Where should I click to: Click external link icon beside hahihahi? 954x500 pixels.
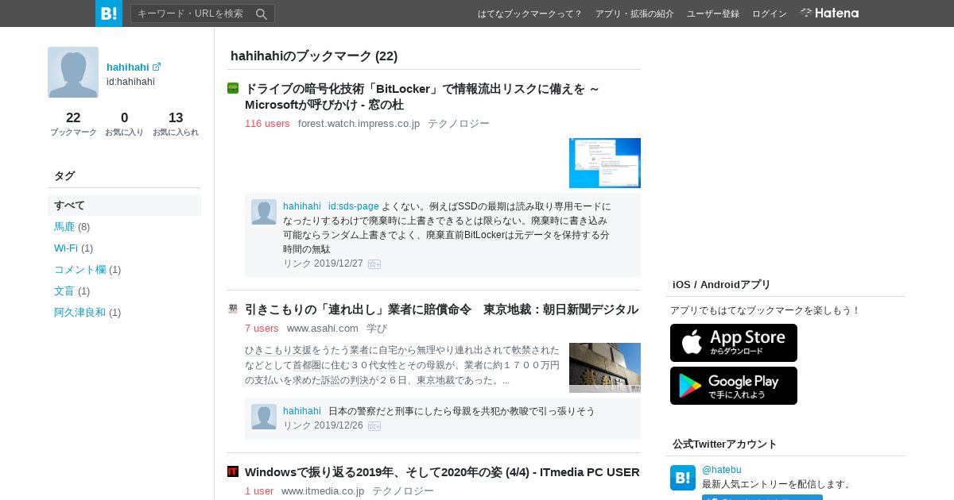157,67
